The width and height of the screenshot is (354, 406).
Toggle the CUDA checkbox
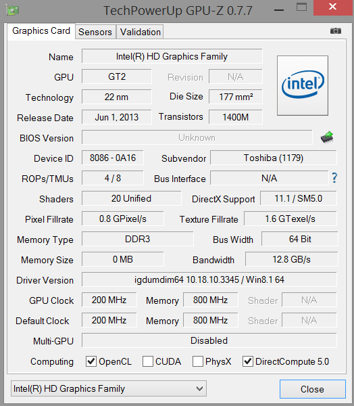pos(148,361)
